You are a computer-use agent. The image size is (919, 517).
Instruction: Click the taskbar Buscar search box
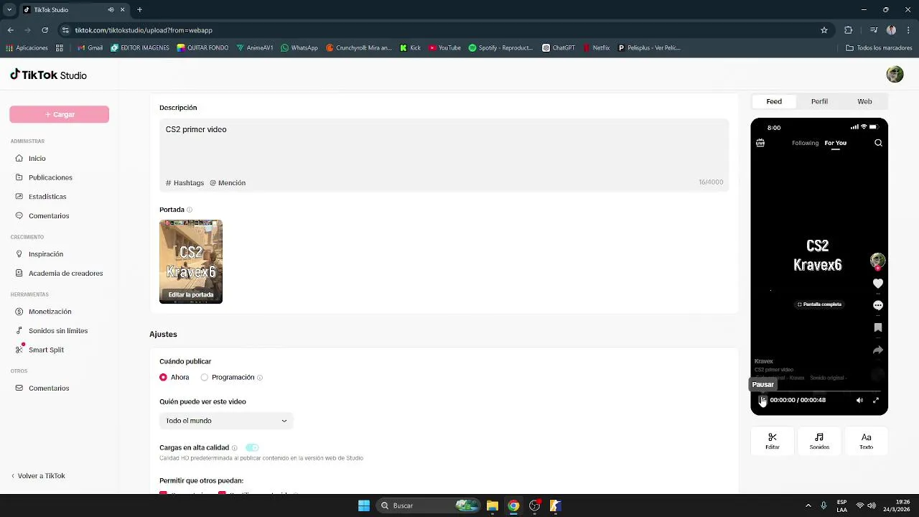[429, 506]
